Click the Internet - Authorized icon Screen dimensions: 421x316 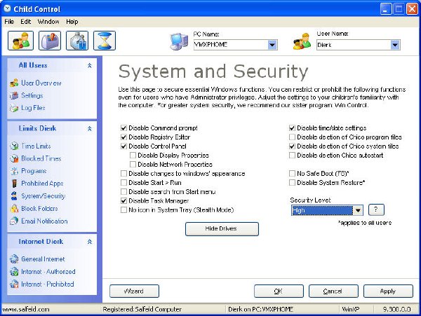[14, 272]
